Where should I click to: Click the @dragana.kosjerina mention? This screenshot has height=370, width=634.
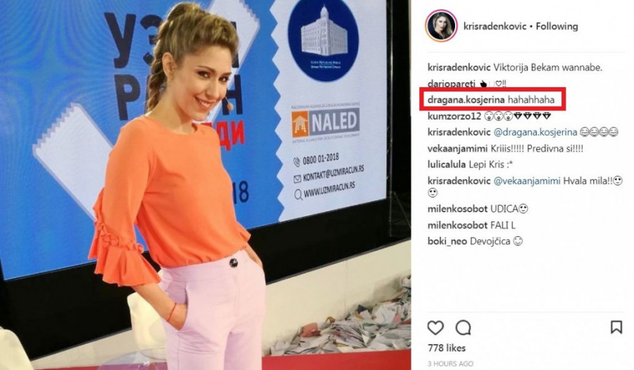click(x=535, y=132)
